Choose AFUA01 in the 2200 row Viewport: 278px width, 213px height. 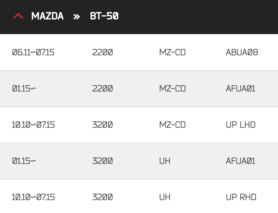241,89
